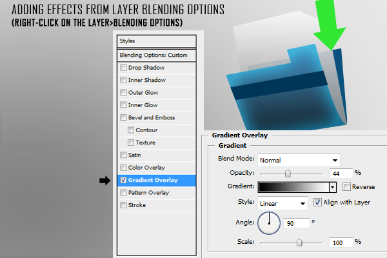The height and width of the screenshot is (258, 387).
Task: Click the black-to-white gradient swatch
Action: click(x=293, y=187)
